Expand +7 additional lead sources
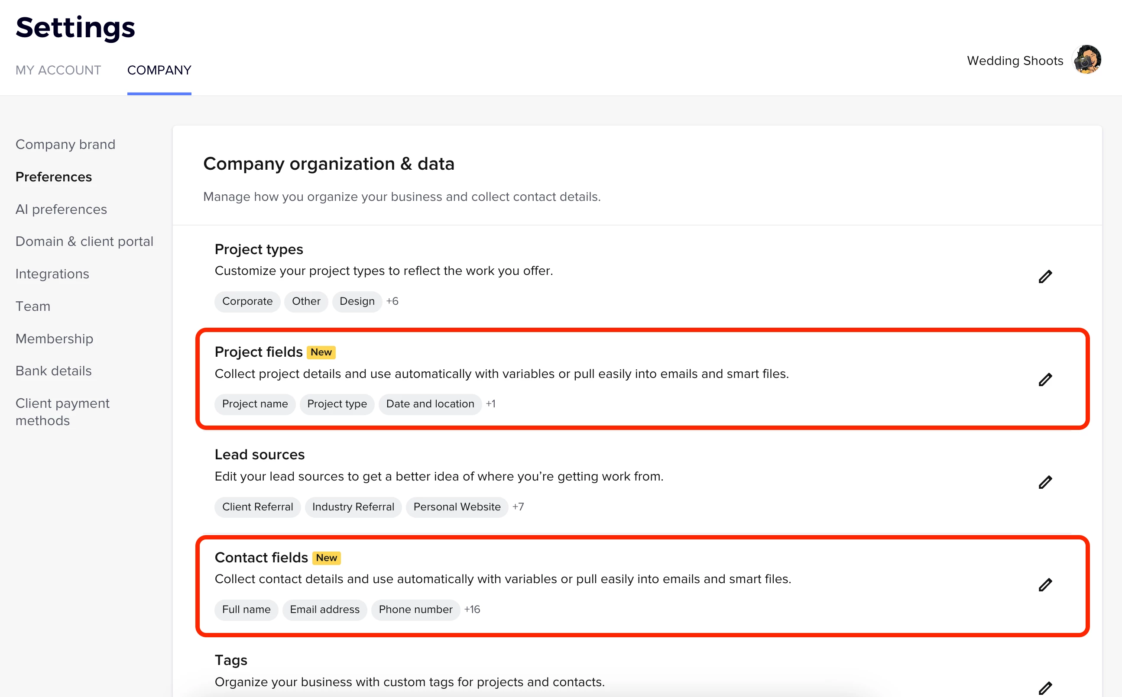 pos(518,507)
